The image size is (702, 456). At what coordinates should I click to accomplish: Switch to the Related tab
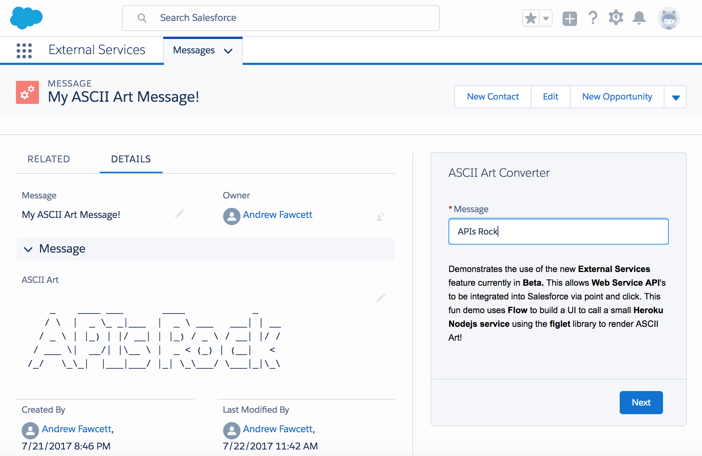(49, 159)
